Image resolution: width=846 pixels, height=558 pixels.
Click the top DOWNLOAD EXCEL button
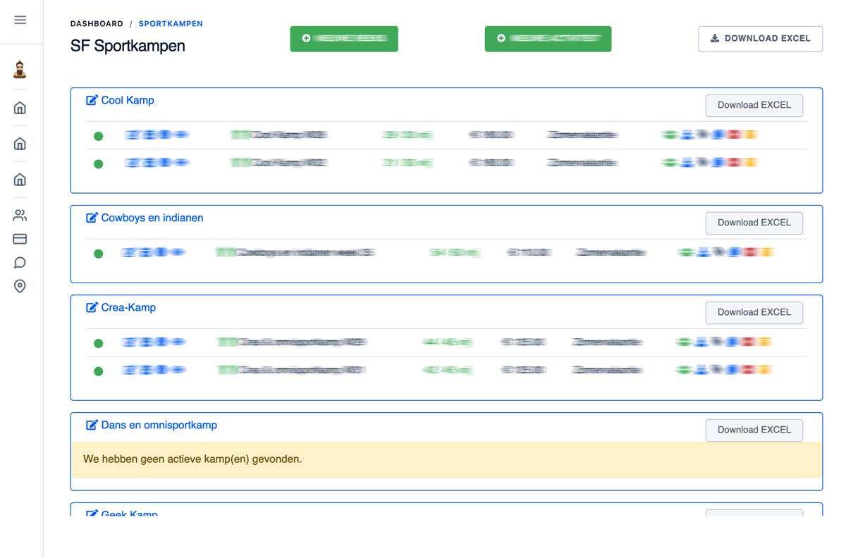[x=760, y=39]
